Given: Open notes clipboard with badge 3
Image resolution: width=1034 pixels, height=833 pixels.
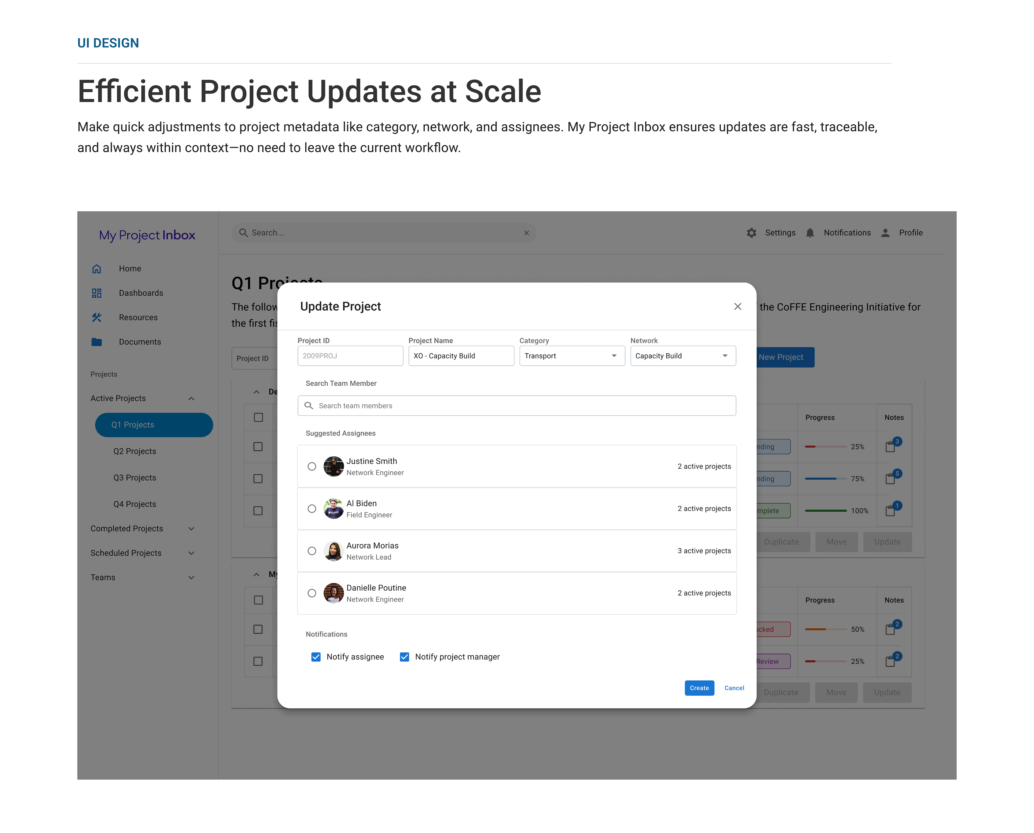Looking at the screenshot, I should (890, 446).
